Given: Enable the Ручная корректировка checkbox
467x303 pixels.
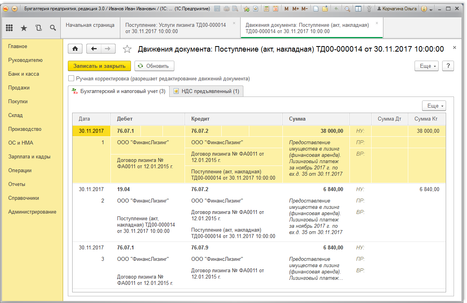Looking at the screenshot, I should 71,78.
